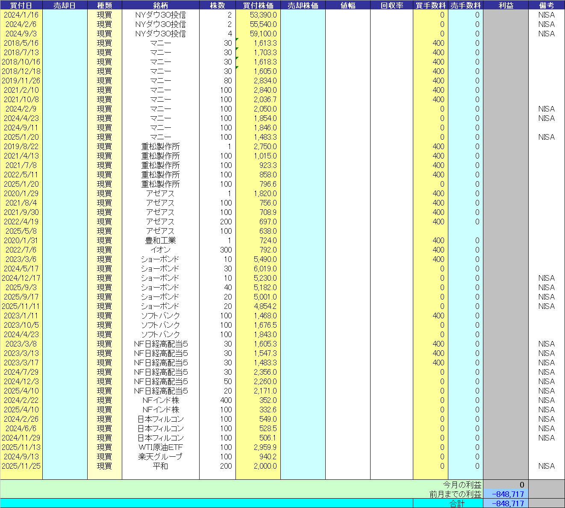Select the 平和 stock name cell
The height and width of the screenshot is (508, 565).
coord(160,466)
